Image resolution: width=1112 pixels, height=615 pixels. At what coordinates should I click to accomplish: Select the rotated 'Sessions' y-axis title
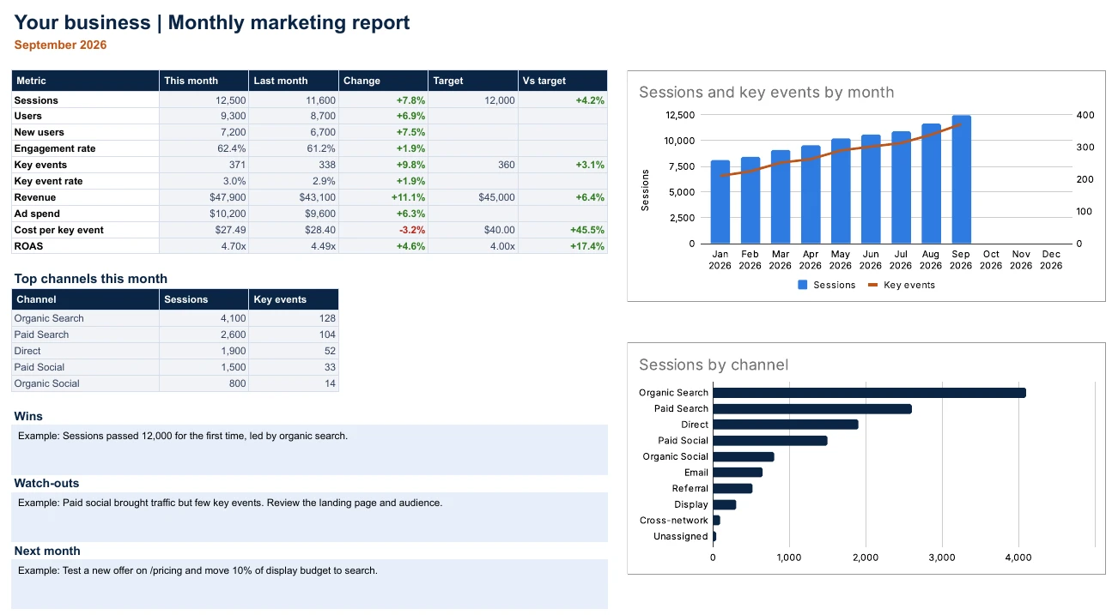(647, 190)
